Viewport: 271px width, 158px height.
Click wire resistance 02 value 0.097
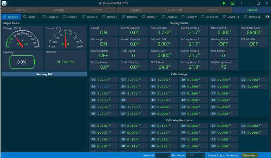coord(104,133)
